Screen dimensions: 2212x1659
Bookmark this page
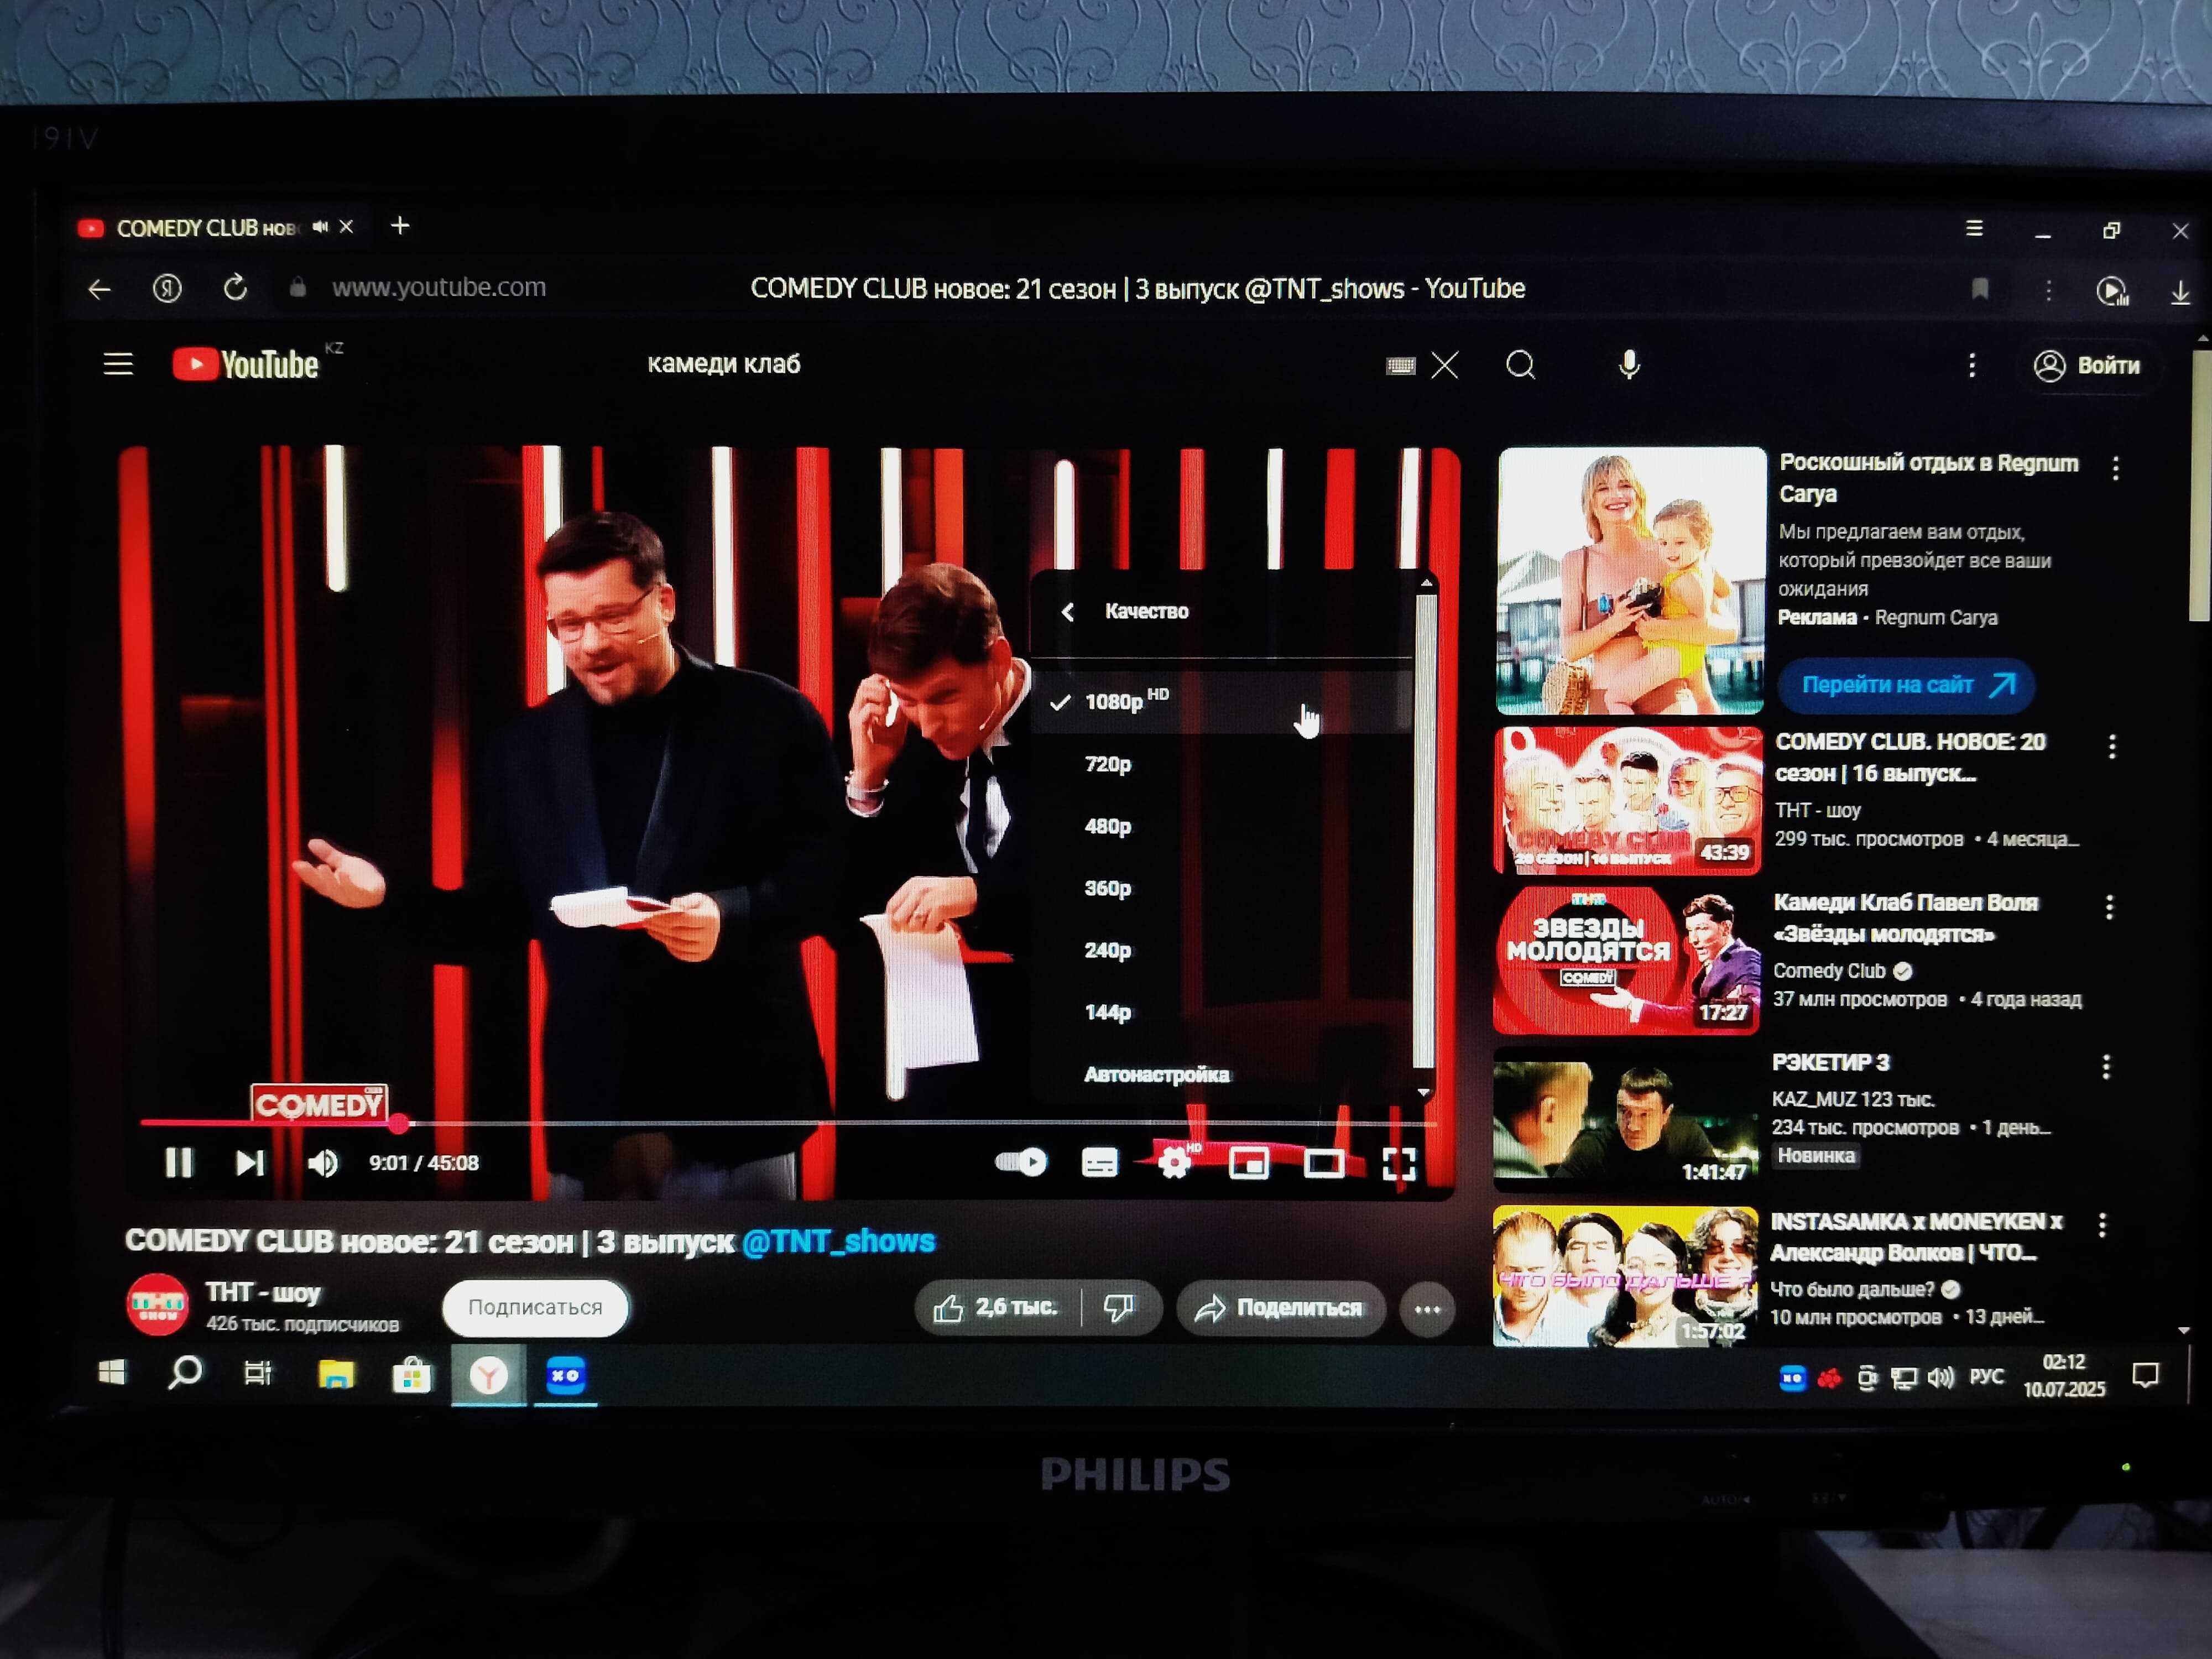point(1980,290)
